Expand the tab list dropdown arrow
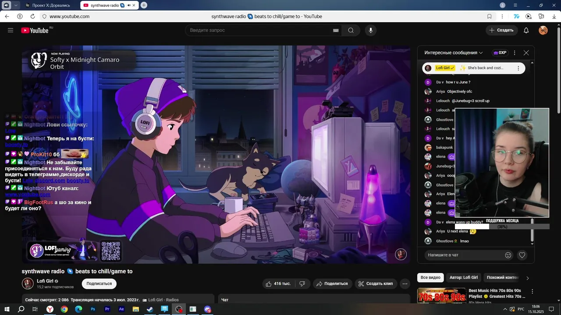The width and height of the screenshot is (561, 315). coord(16,5)
